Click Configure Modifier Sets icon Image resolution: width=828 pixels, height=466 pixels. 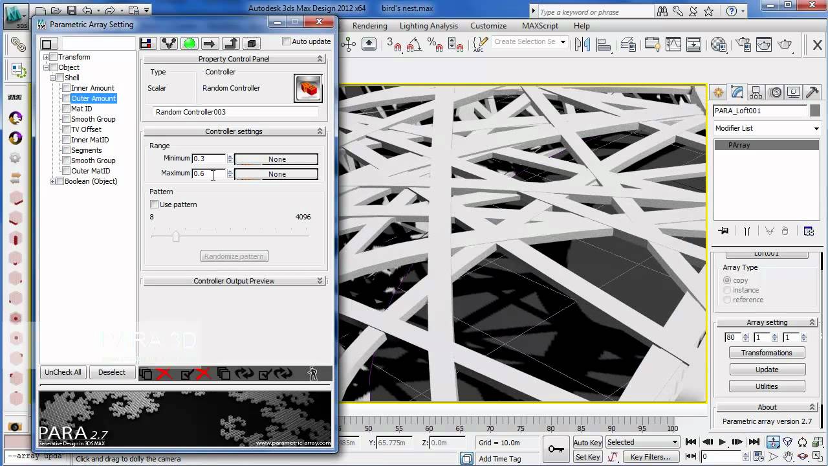809,231
